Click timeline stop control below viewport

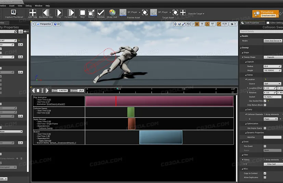[38, 90]
